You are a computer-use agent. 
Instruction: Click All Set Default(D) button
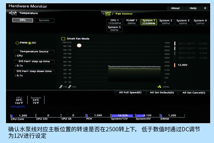point(162,93)
